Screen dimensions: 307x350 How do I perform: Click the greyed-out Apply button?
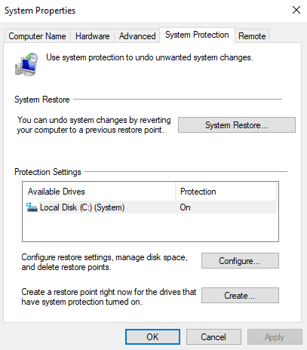coord(275,336)
